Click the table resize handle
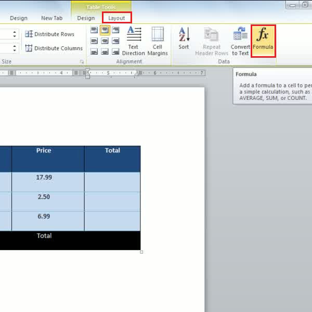 (141, 252)
